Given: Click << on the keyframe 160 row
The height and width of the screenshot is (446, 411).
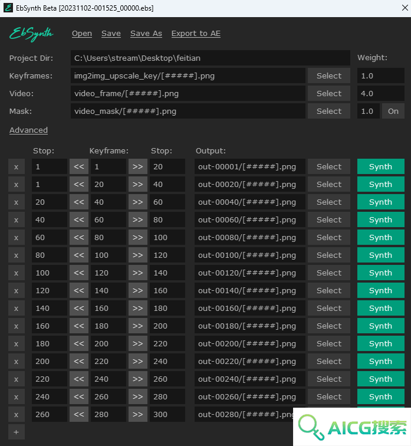Looking at the screenshot, I should (79, 308).
